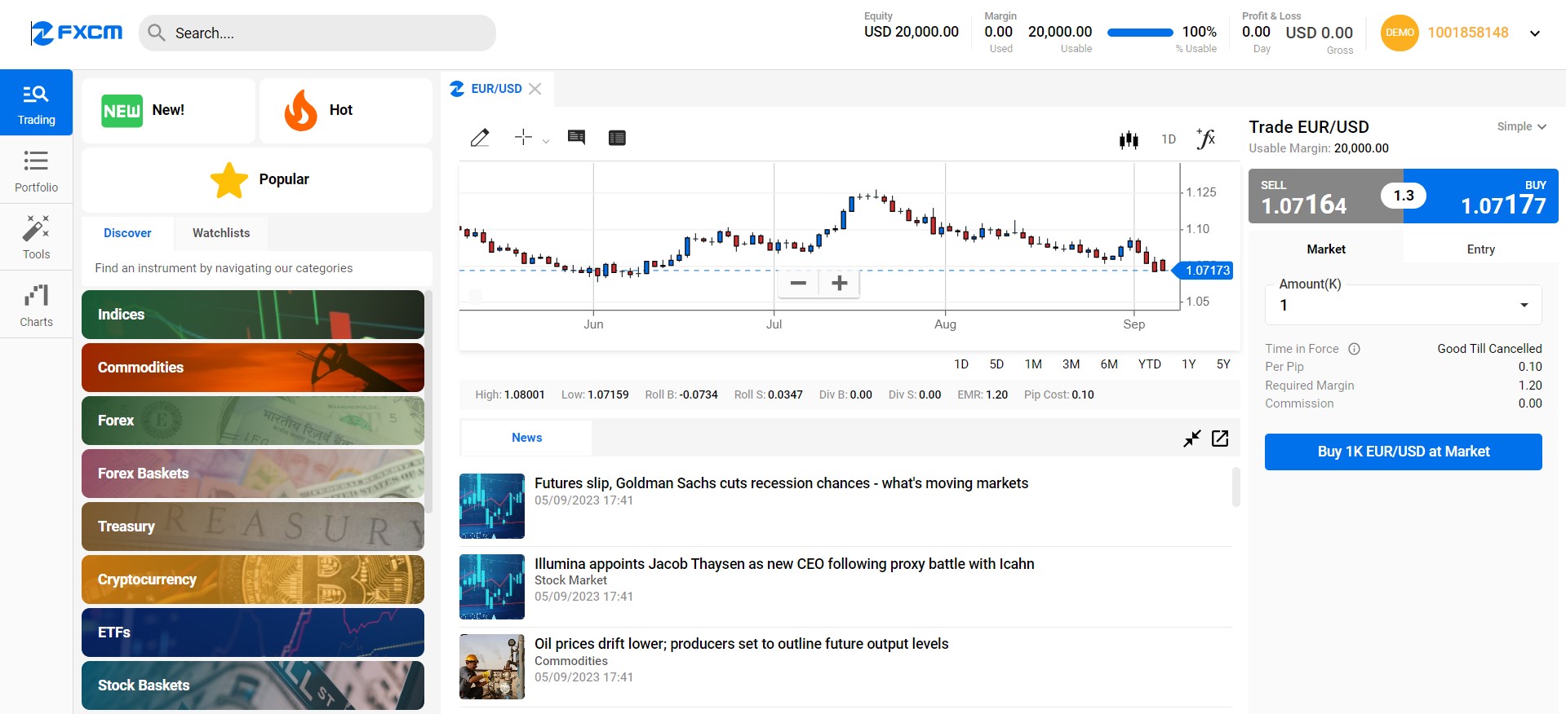Switch to the Market order tab

click(1326, 249)
